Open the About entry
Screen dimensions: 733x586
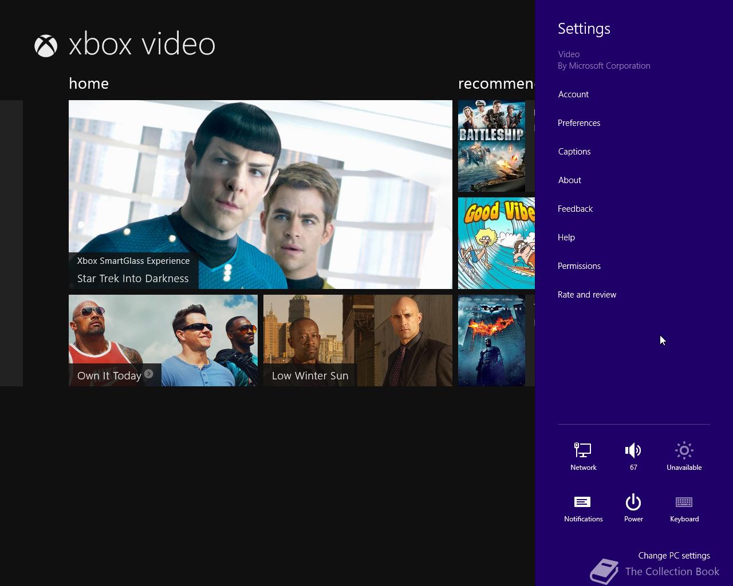point(570,180)
